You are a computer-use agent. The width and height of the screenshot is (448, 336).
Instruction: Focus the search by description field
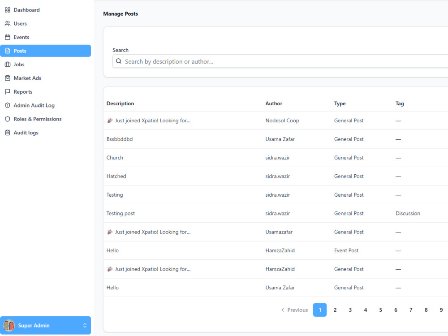[281, 61]
